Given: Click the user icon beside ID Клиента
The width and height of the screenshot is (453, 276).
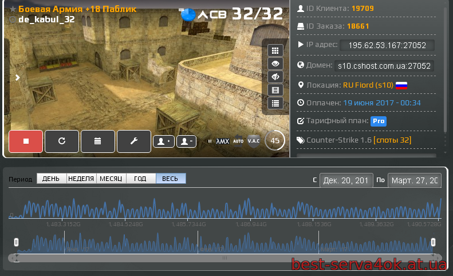Looking at the screenshot, I should pyautogui.click(x=301, y=9).
